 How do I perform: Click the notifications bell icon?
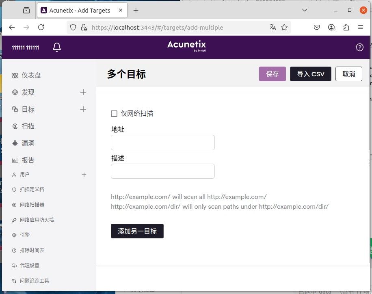(x=57, y=48)
